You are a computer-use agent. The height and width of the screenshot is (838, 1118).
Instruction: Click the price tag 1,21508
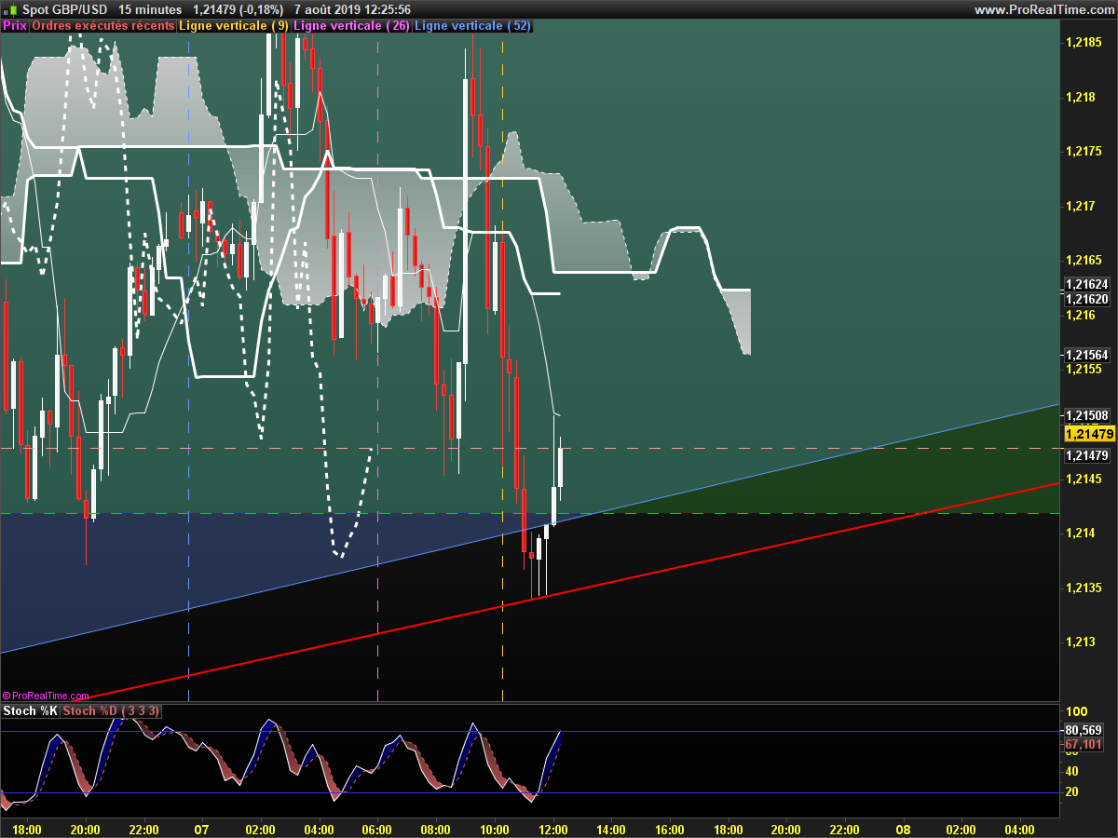(1086, 415)
